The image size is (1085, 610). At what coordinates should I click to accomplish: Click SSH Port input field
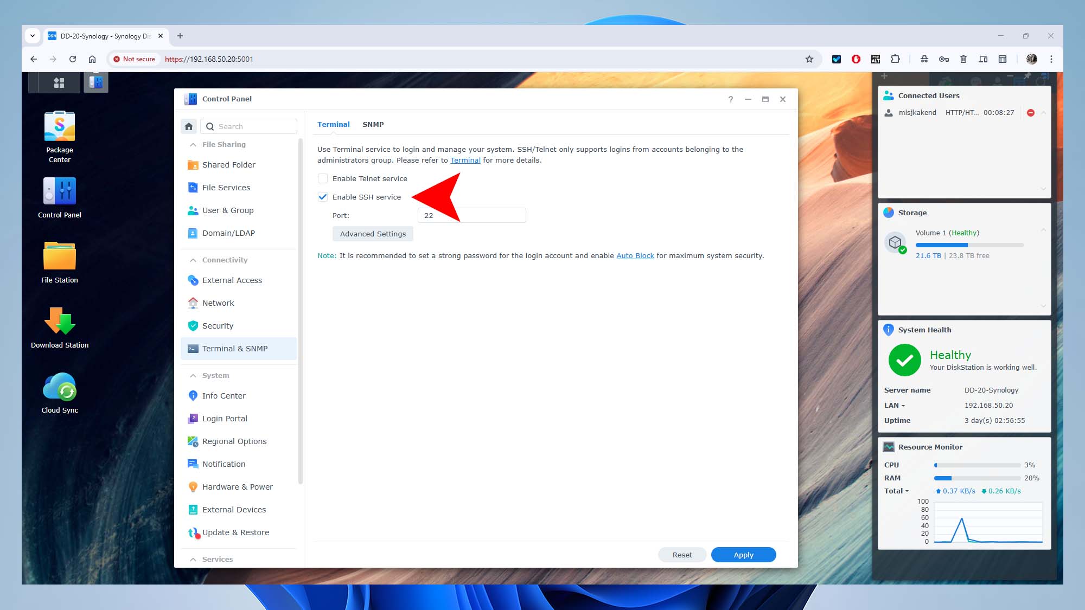coord(471,215)
